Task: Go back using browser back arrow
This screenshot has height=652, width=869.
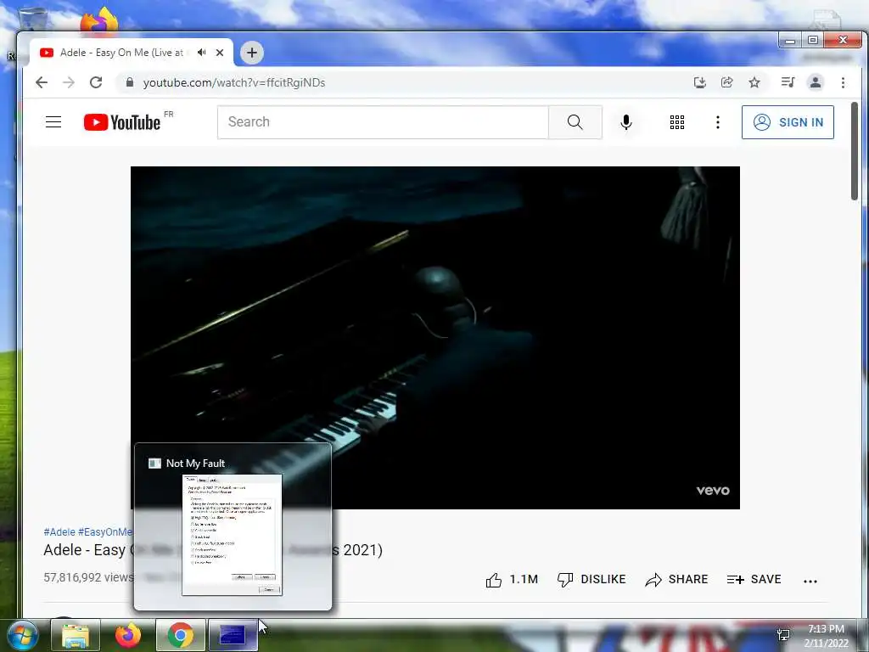Action: (x=42, y=82)
